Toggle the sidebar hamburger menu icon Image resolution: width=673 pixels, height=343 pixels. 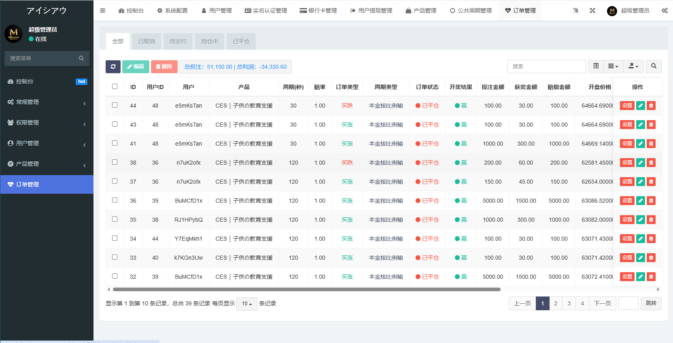[x=102, y=11]
